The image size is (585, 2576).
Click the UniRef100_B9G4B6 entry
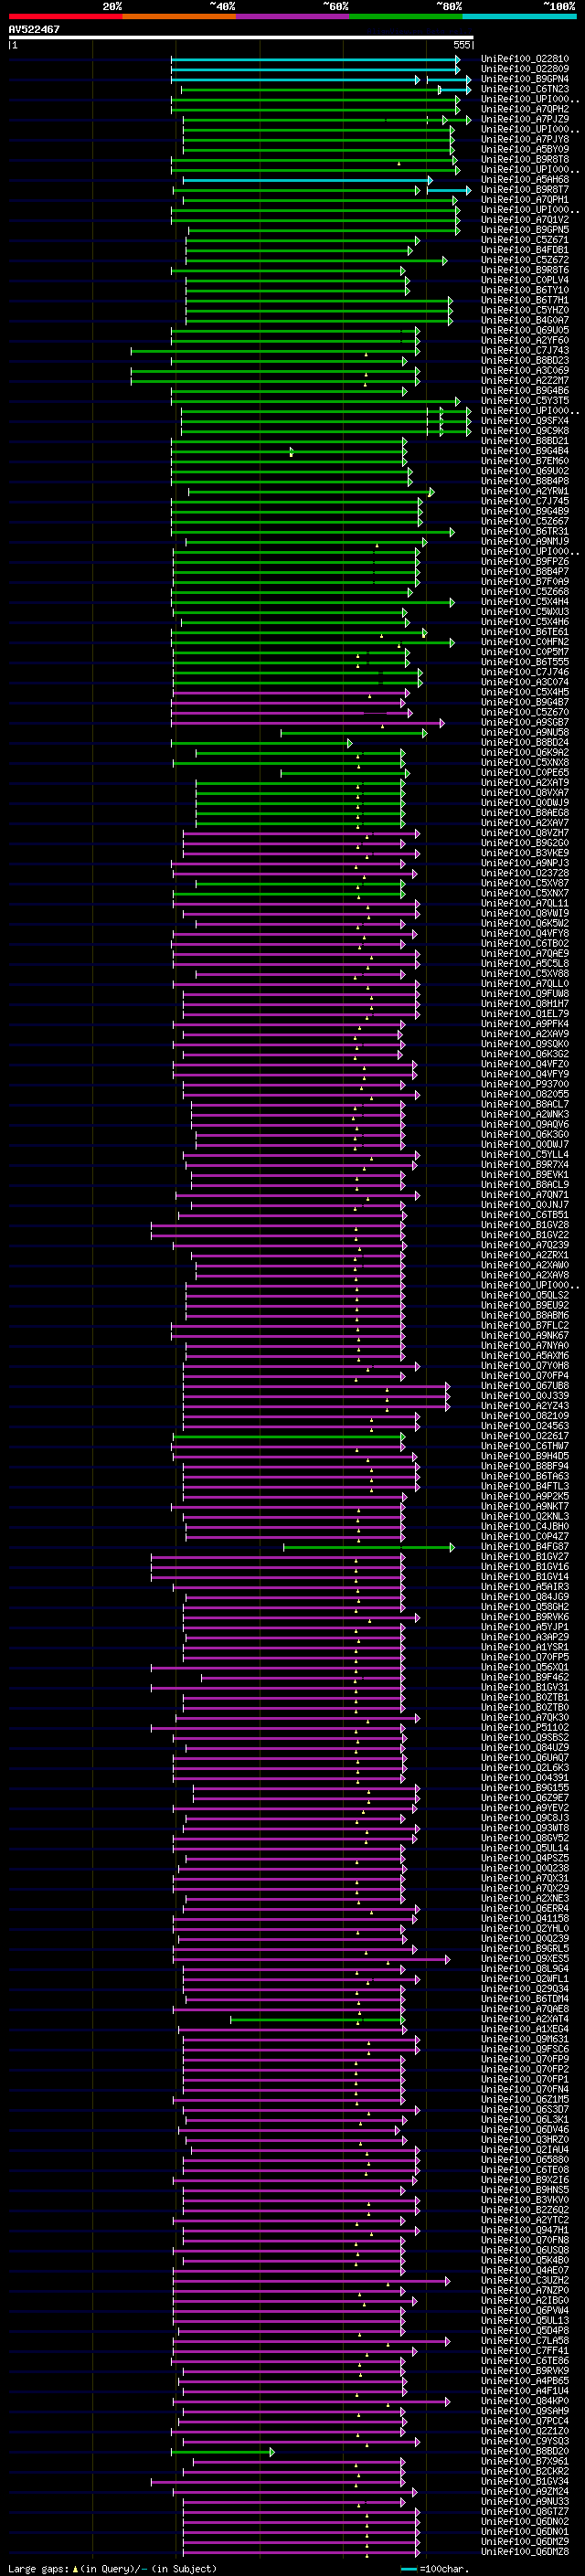[525, 391]
